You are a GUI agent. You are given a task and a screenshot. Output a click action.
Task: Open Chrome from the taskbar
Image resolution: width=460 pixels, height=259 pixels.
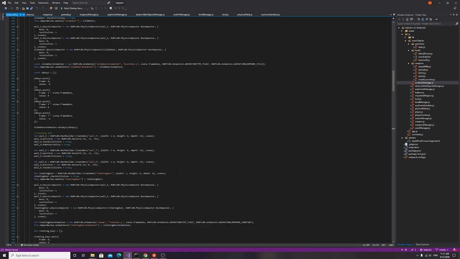click(x=145, y=255)
